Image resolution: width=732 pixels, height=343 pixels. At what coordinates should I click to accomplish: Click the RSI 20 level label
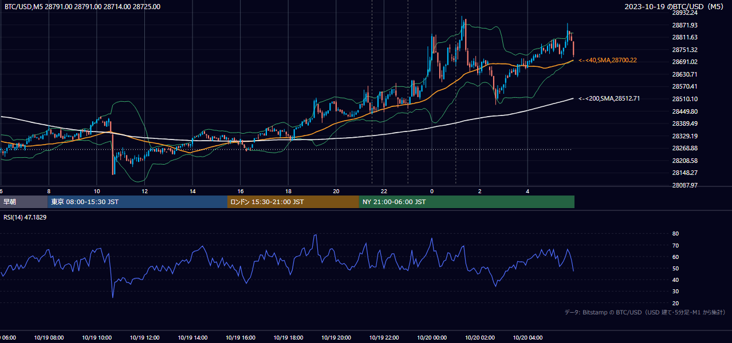coord(675,303)
